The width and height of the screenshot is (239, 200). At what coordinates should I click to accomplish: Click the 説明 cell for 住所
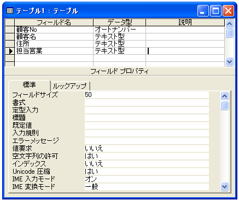click(185, 44)
